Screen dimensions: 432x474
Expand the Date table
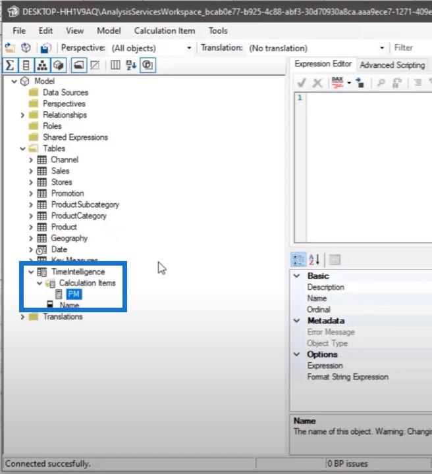(x=31, y=249)
